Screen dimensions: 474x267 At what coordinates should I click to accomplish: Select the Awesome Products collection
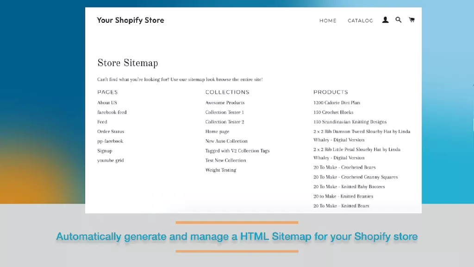tap(225, 102)
